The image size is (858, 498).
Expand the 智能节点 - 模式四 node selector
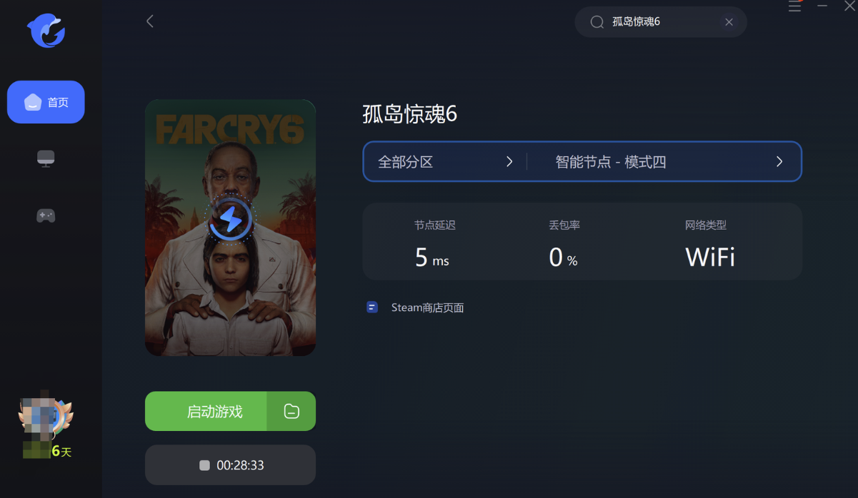click(x=664, y=162)
